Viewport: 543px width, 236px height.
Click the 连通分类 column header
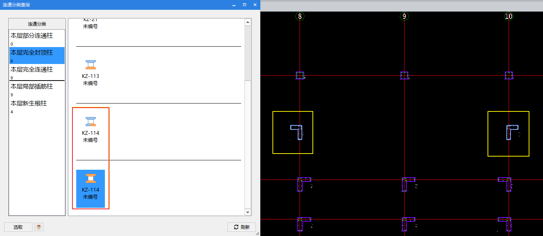tap(37, 24)
